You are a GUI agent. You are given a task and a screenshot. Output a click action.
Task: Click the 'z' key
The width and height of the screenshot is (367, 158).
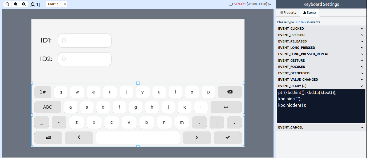[x=76, y=122]
